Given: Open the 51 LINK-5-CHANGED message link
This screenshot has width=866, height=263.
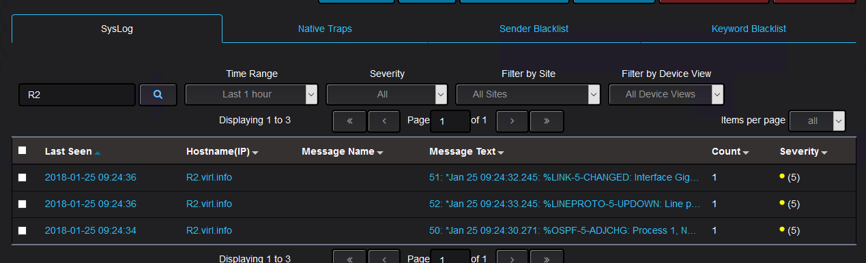Looking at the screenshot, I should [564, 177].
